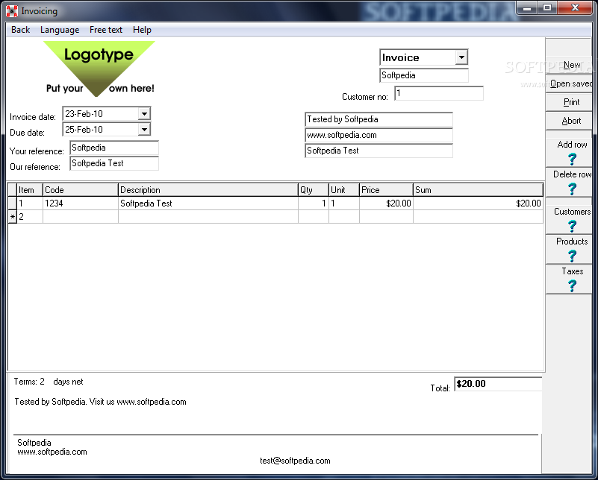598x480 pixels.
Task: Open the Due date calendar dropdown
Action: point(144,130)
